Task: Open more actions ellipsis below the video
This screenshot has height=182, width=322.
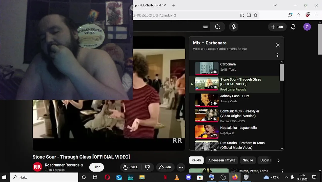Action: (181, 167)
